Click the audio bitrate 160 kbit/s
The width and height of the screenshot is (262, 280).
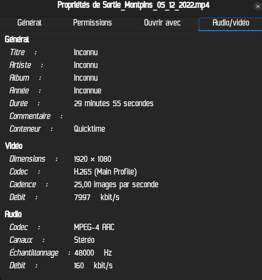point(93,266)
